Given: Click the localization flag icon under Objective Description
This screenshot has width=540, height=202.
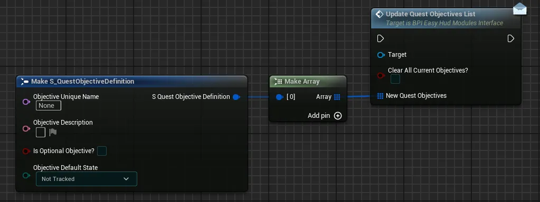Looking at the screenshot, I should click(53, 132).
